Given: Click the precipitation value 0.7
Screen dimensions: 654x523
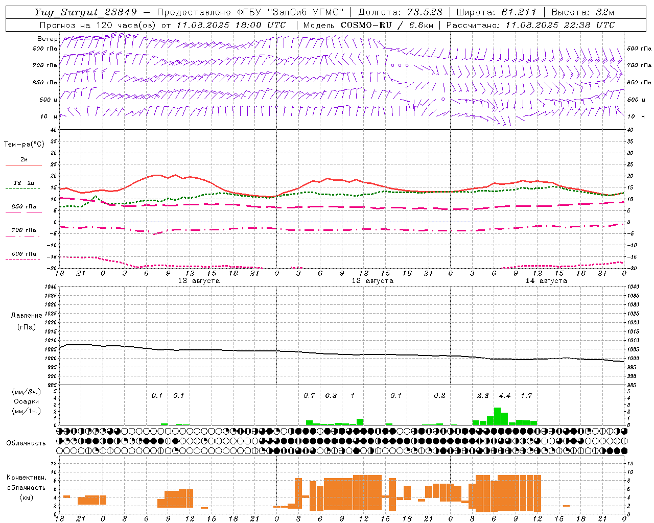Looking at the screenshot, I should [309, 395].
